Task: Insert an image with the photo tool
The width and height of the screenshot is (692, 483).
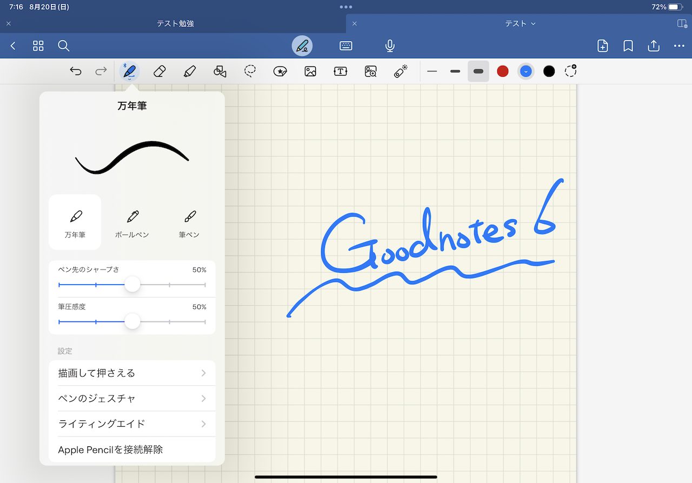Action: 310,71
